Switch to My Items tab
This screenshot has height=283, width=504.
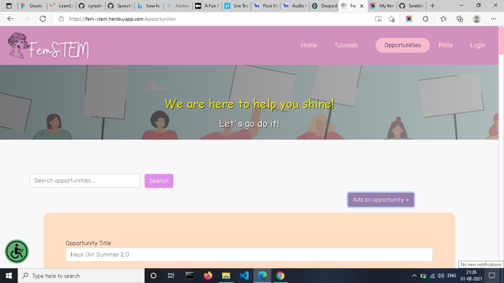pyautogui.click(x=382, y=6)
